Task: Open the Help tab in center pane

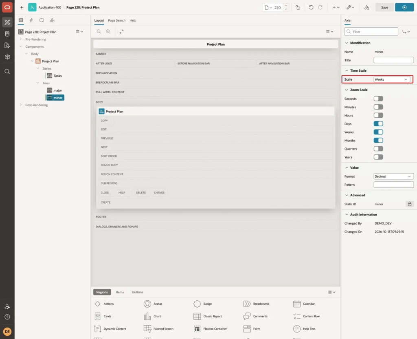Action: 133,20
